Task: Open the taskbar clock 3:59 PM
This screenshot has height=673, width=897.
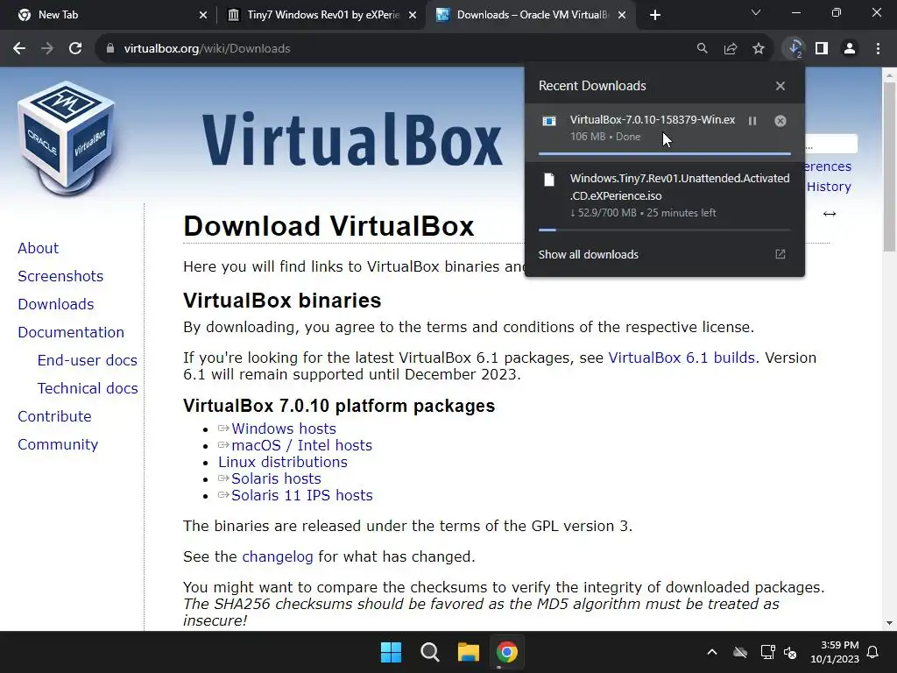Action: tap(835, 652)
